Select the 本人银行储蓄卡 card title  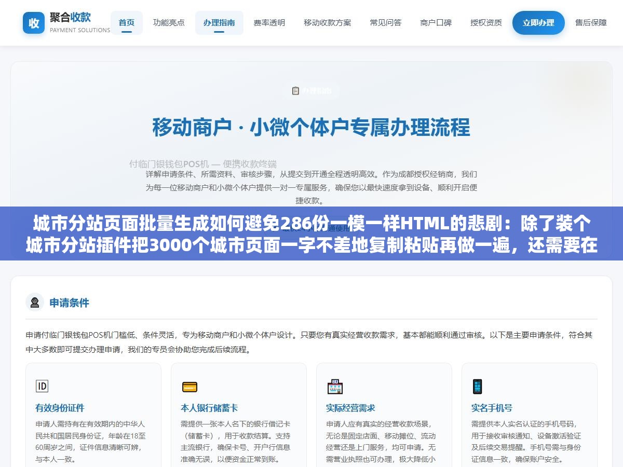tap(209, 408)
